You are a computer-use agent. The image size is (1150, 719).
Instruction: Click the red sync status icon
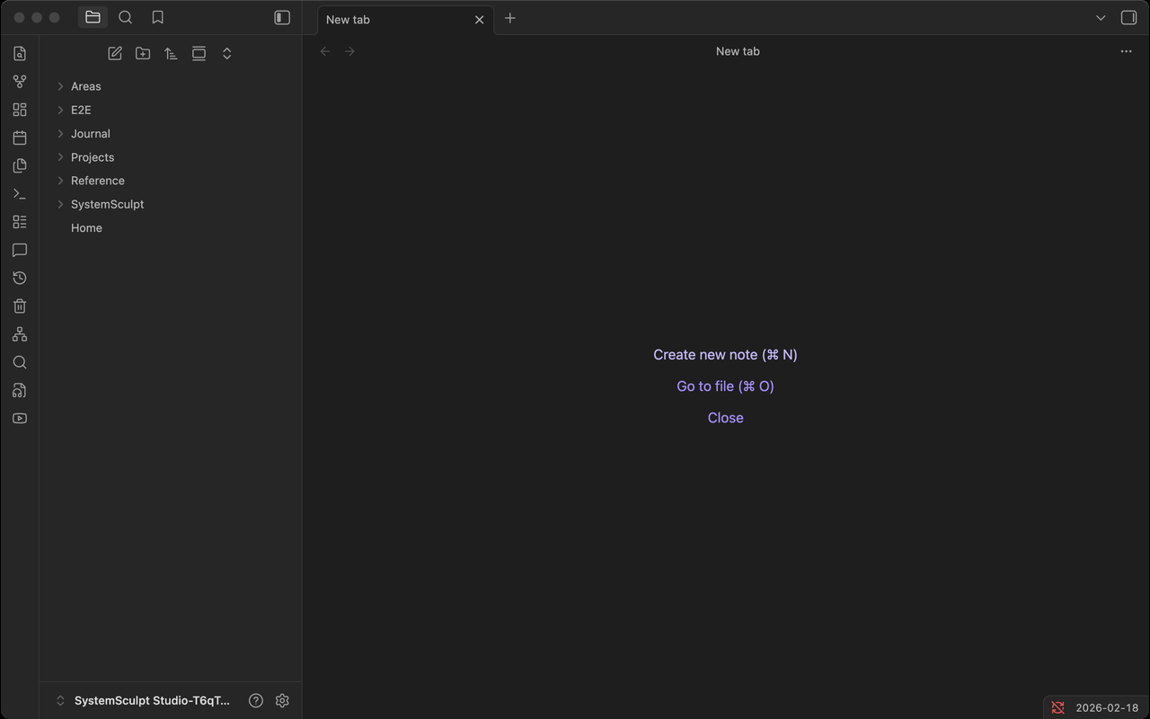(x=1057, y=707)
